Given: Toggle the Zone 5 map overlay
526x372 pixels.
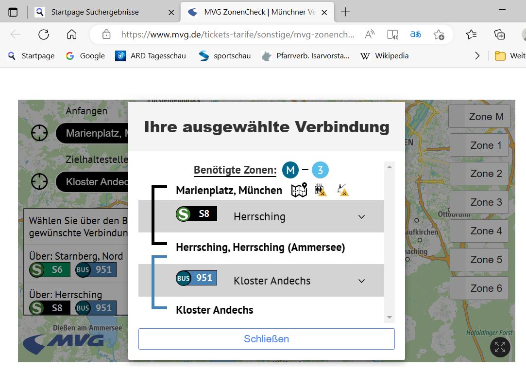Looking at the screenshot, I should tap(479, 260).
